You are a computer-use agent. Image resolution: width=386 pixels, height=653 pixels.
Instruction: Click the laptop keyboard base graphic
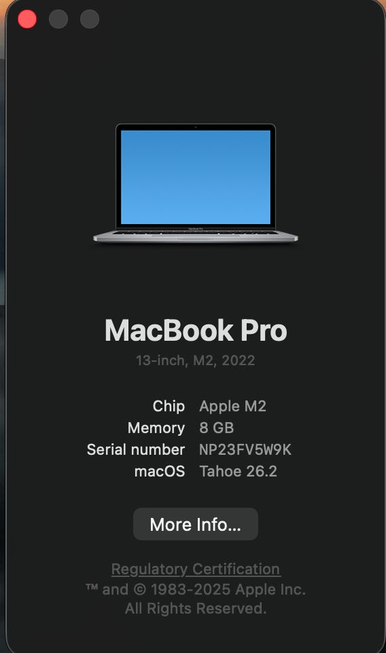tap(196, 236)
